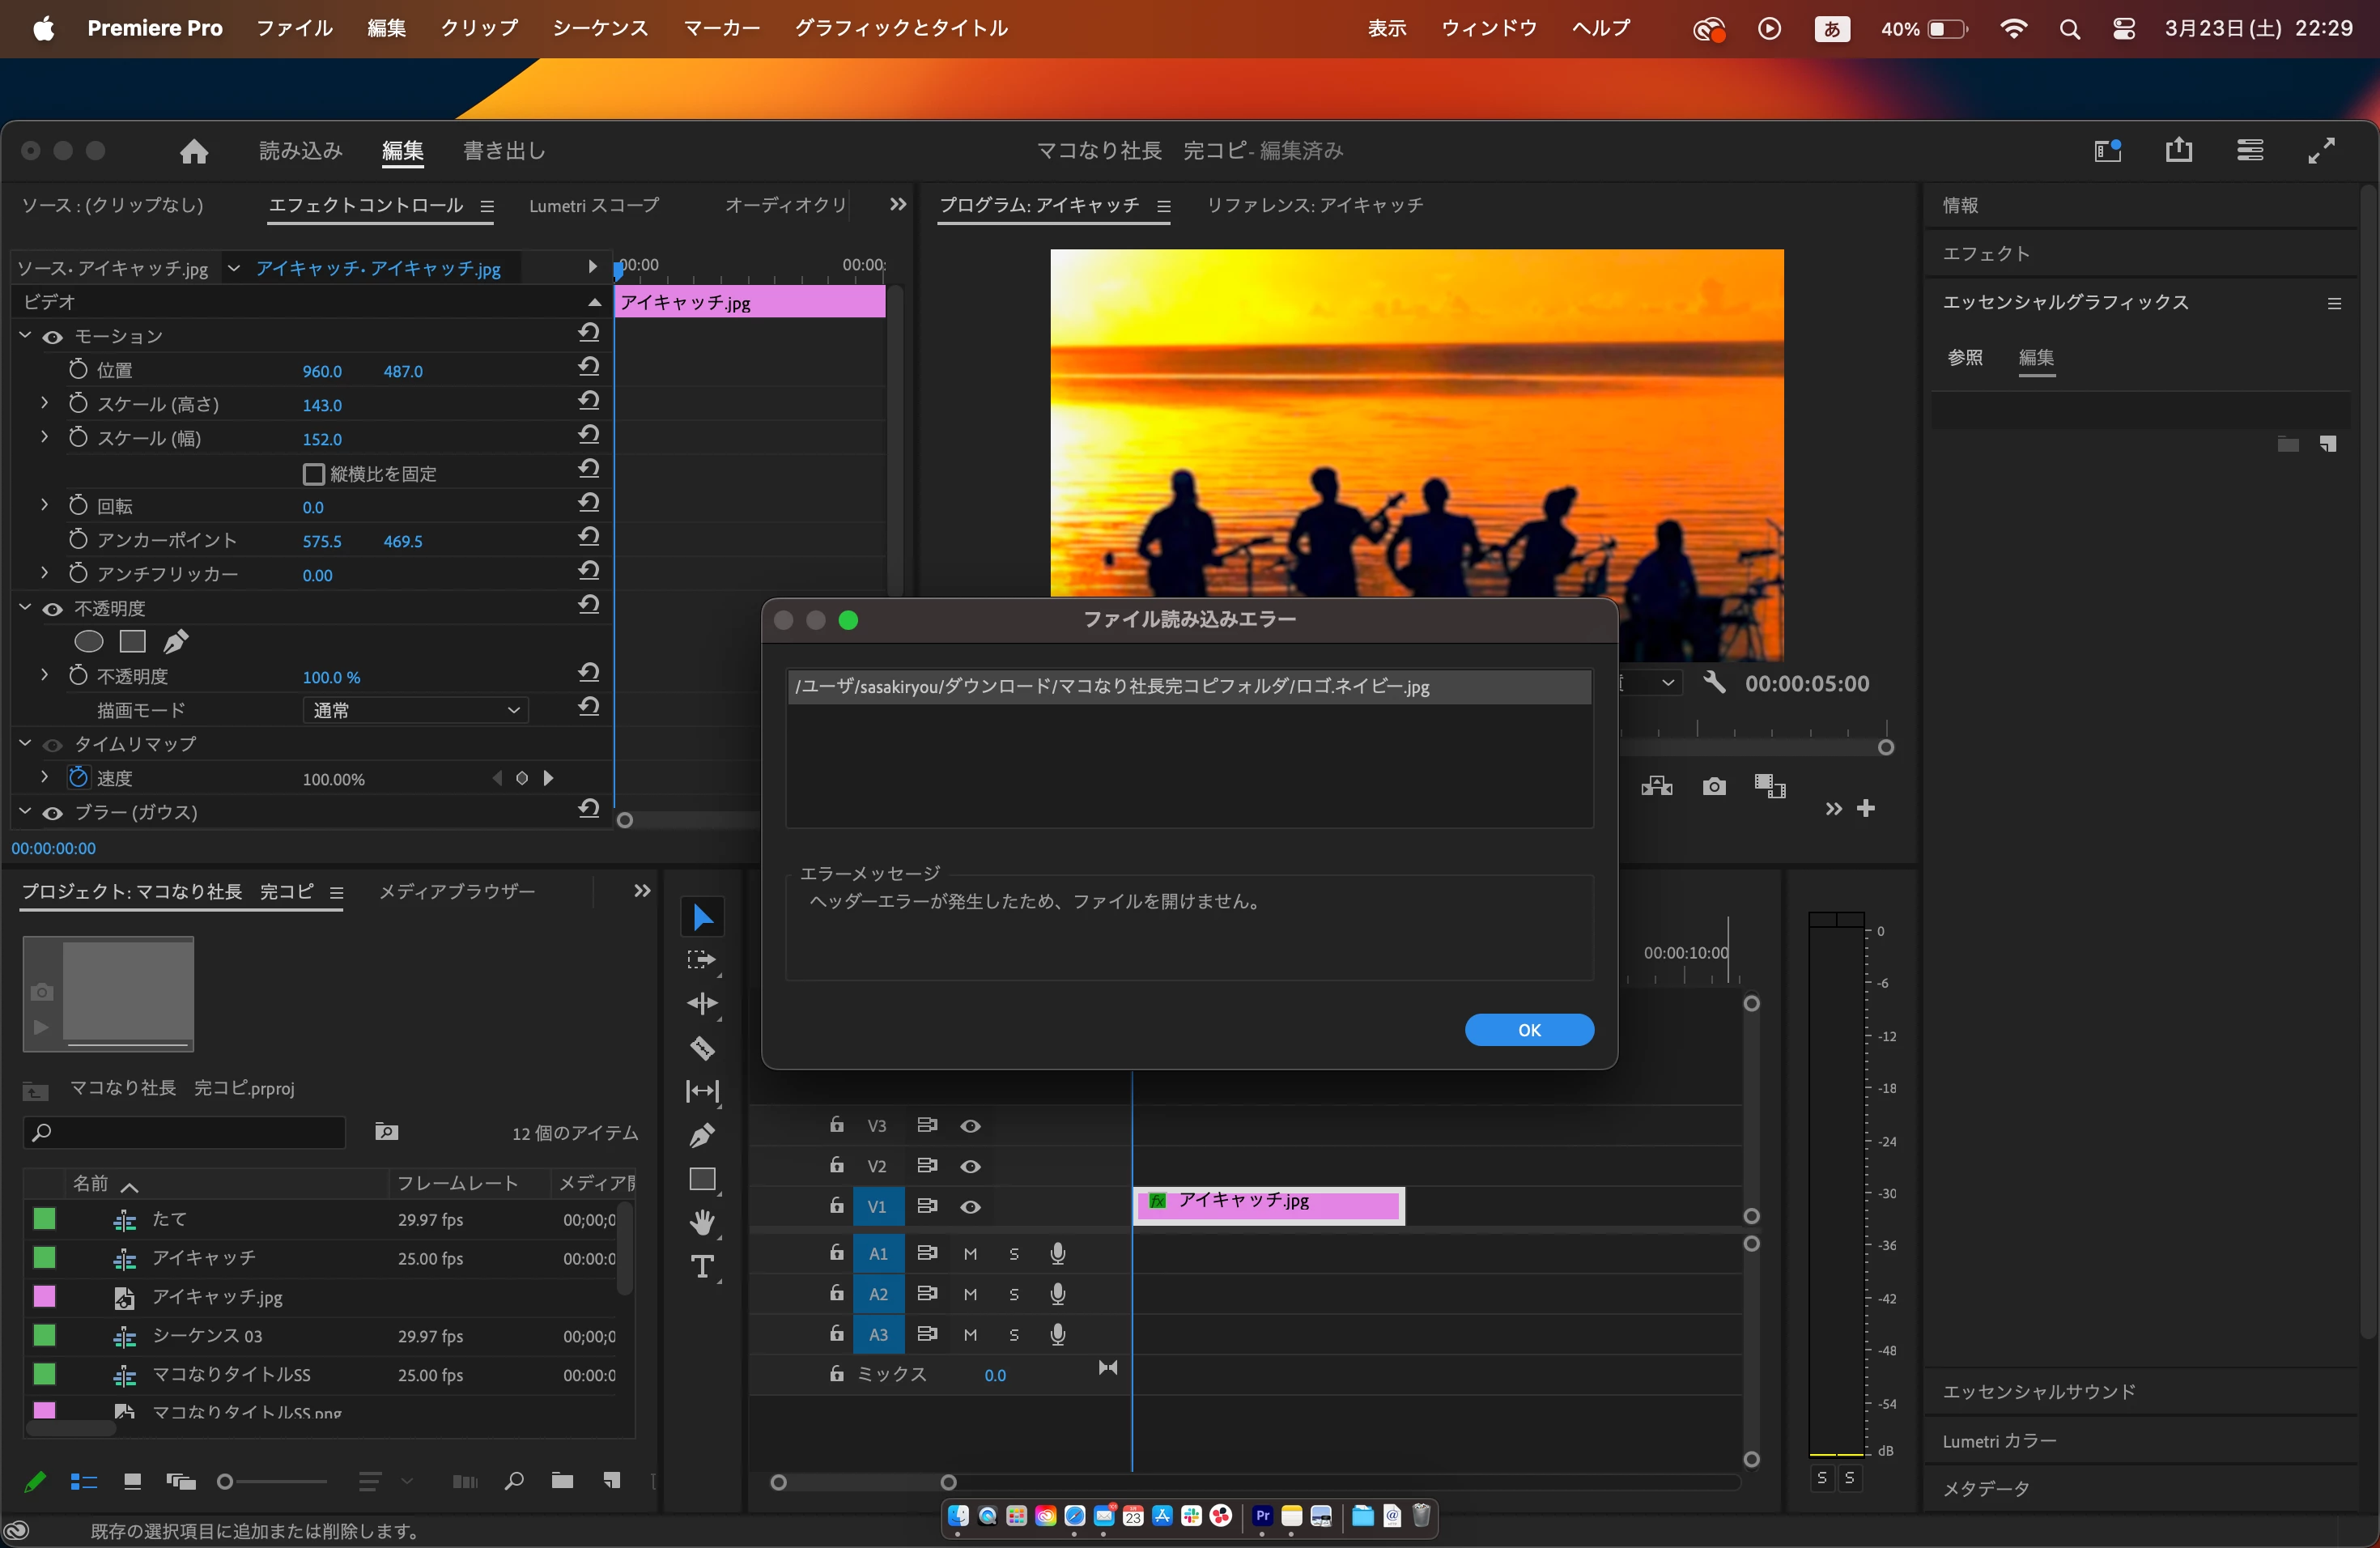Click the Export Frame camera icon
The image size is (2380, 1548).
pyautogui.click(x=1714, y=787)
